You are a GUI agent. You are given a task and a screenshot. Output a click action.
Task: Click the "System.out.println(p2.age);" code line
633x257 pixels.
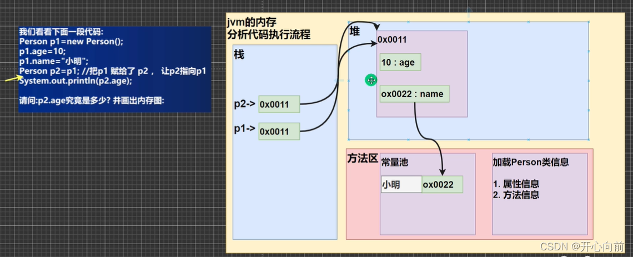76,81
